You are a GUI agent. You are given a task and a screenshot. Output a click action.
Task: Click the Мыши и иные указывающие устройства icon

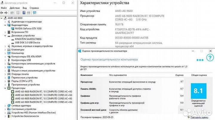9,71
